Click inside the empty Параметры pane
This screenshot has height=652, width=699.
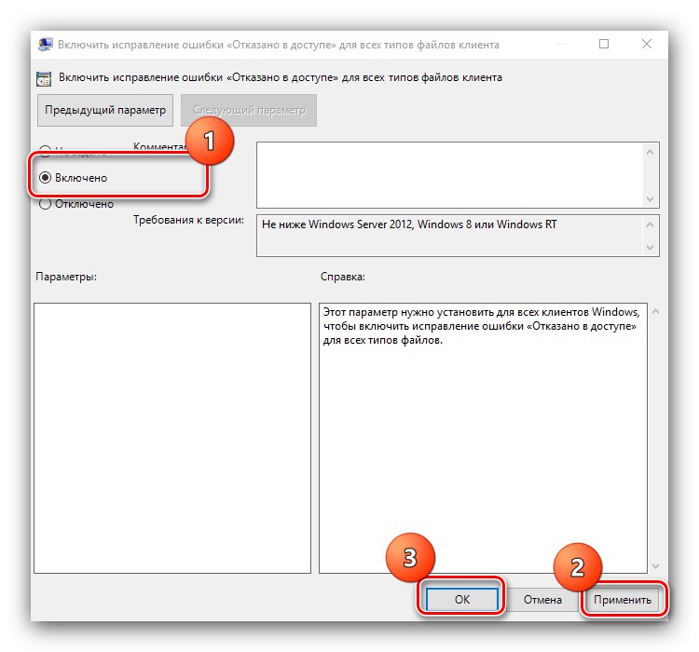point(172,438)
